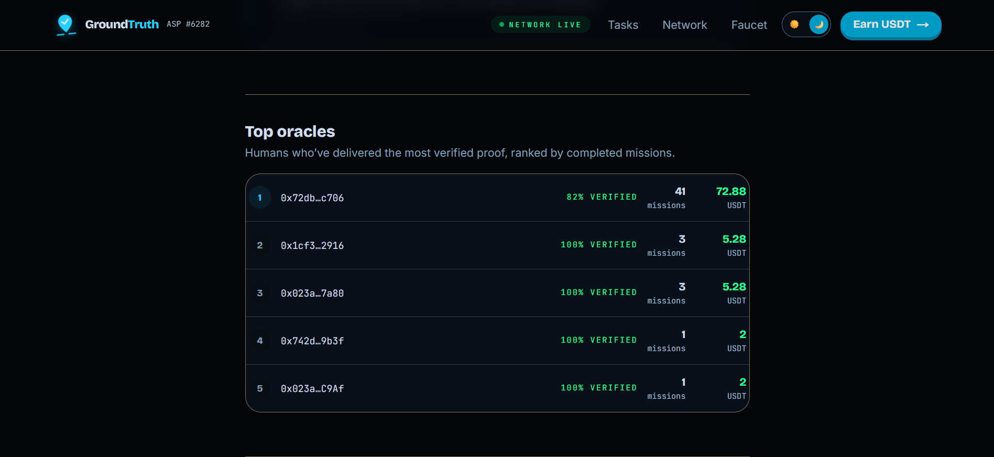Go to the Faucet page
Image resolution: width=994 pixels, height=457 pixels.
pyautogui.click(x=749, y=25)
